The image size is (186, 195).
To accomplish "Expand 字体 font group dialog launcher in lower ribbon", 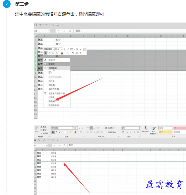I will pos(84,137).
